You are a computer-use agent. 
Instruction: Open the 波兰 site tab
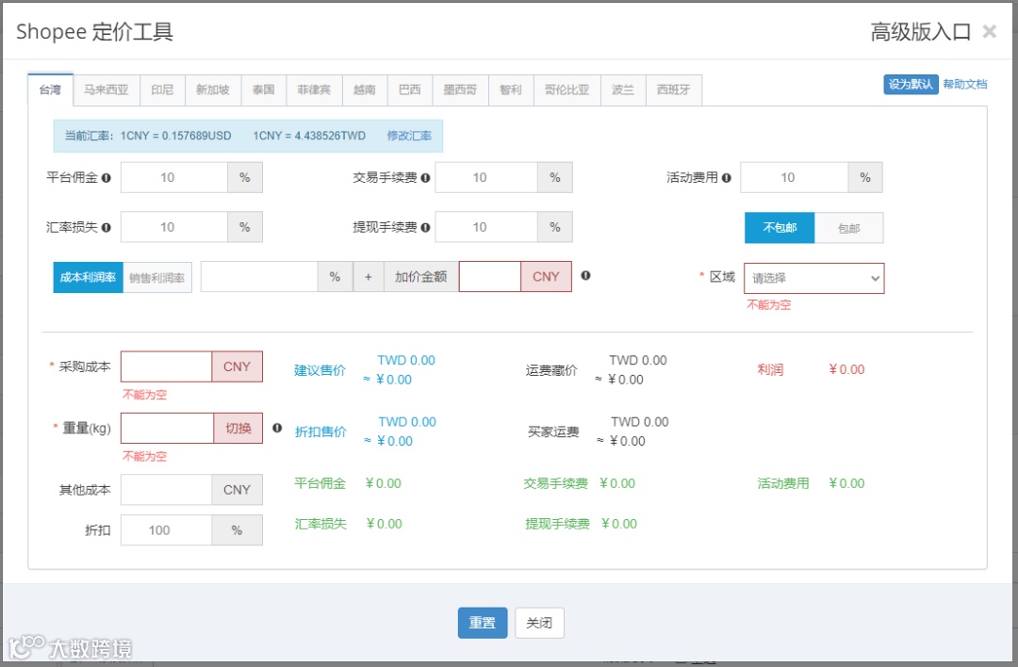(x=623, y=89)
